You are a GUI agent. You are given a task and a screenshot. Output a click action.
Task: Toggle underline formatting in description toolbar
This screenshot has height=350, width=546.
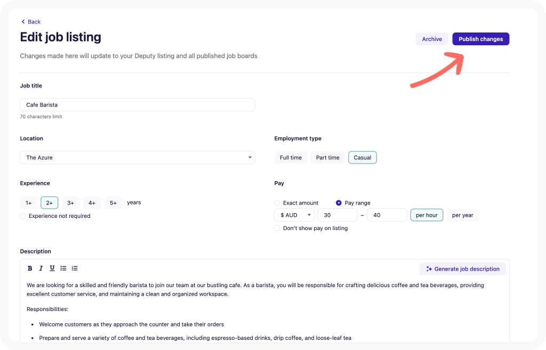(x=52, y=268)
